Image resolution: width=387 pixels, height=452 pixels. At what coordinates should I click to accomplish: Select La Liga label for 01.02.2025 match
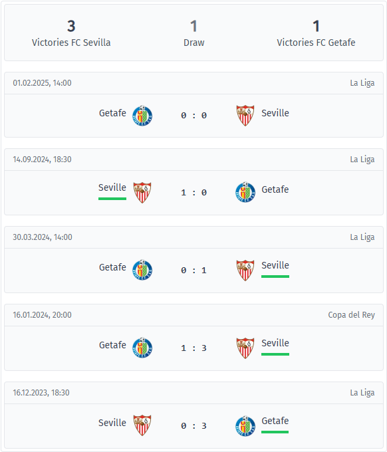pos(362,83)
